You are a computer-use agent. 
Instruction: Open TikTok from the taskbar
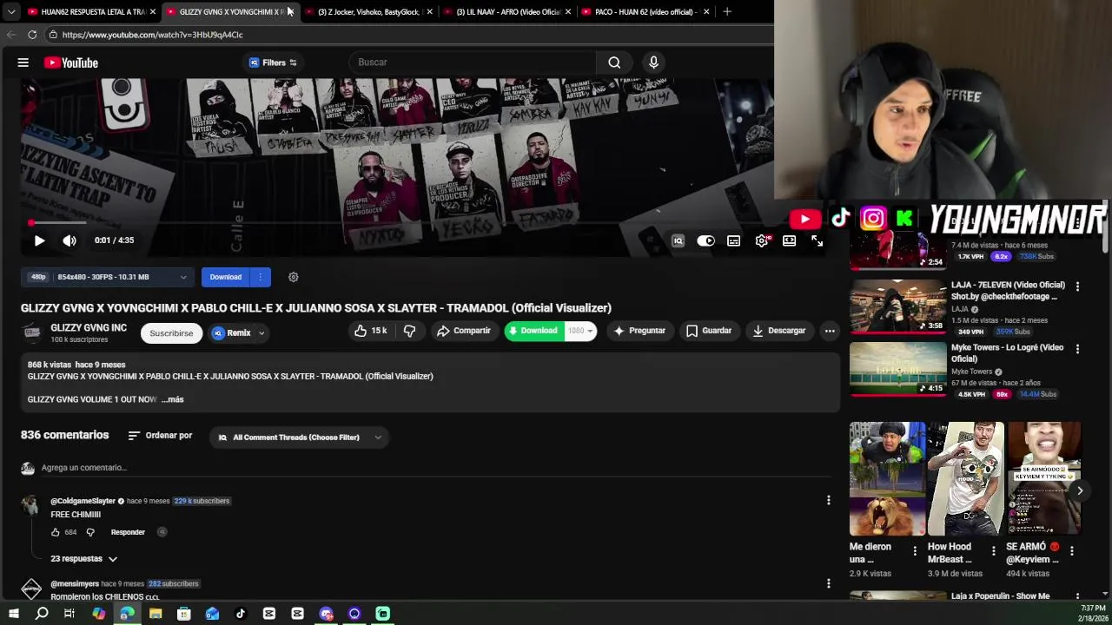(241, 614)
